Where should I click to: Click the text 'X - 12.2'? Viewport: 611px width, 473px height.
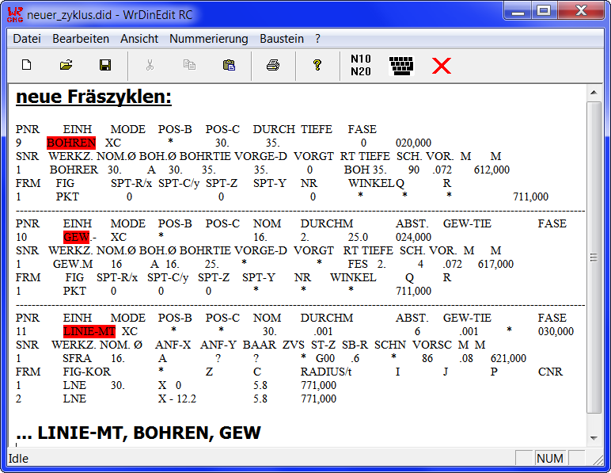(x=177, y=399)
